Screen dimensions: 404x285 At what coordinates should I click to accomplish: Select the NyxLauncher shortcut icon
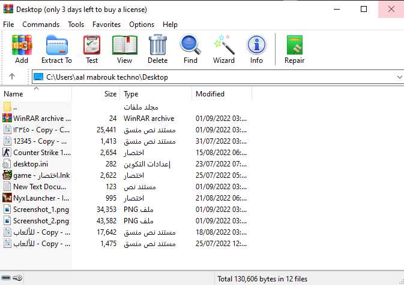tap(7, 198)
